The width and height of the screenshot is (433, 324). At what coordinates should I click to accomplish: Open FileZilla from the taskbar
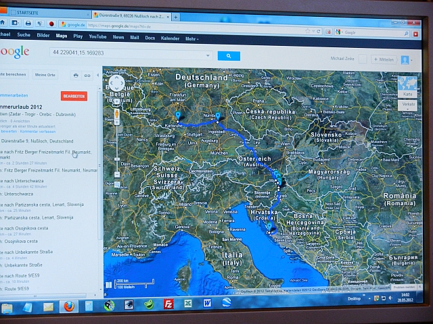(168, 304)
